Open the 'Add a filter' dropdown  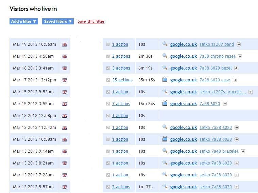tap(23, 21)
